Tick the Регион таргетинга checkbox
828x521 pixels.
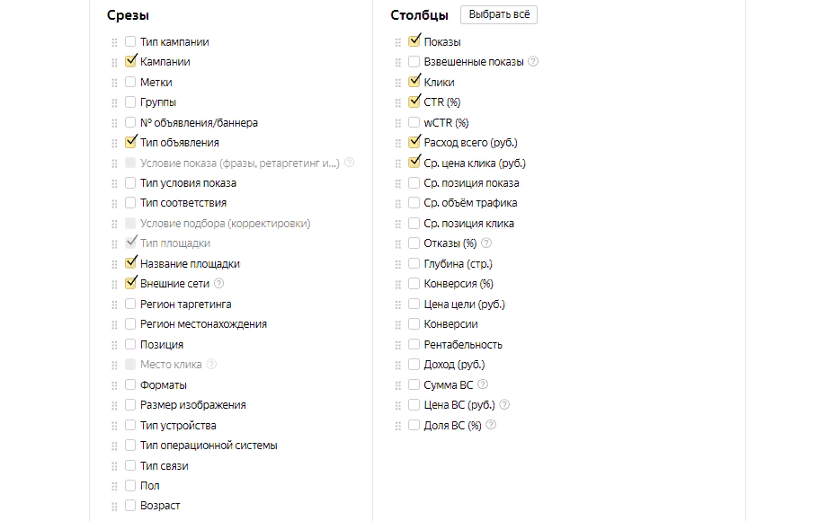(x=131, y=305)
